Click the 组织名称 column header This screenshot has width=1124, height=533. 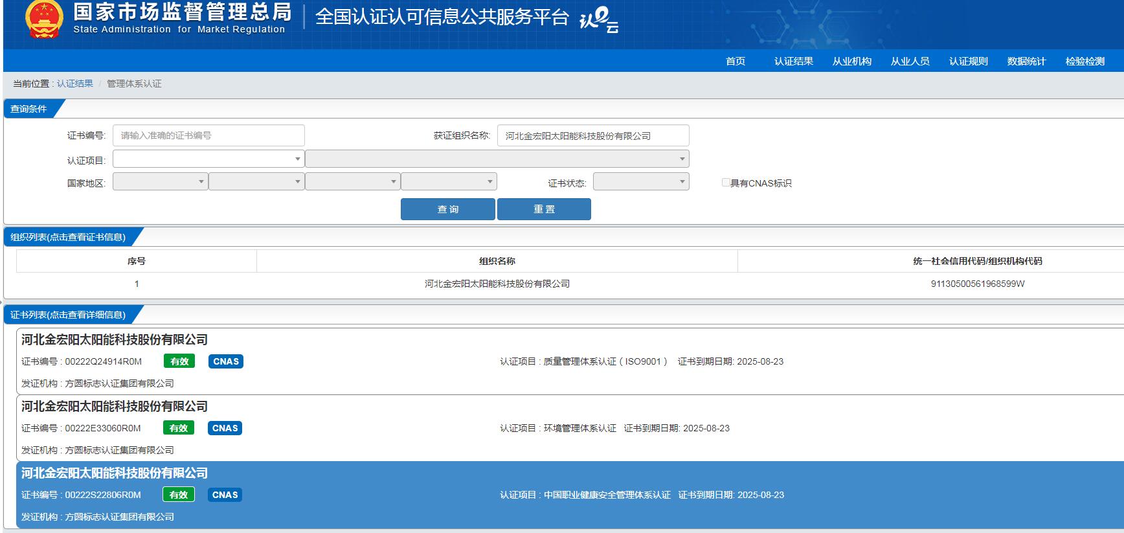point(497,261)
